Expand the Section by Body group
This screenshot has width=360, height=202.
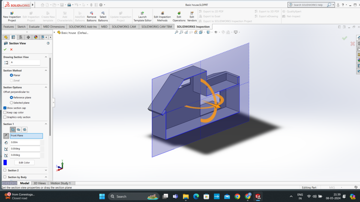[x=46, y=177]
